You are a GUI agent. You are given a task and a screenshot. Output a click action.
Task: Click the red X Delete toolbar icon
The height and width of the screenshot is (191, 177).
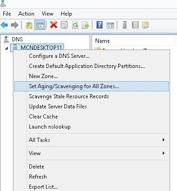point(54,25)
